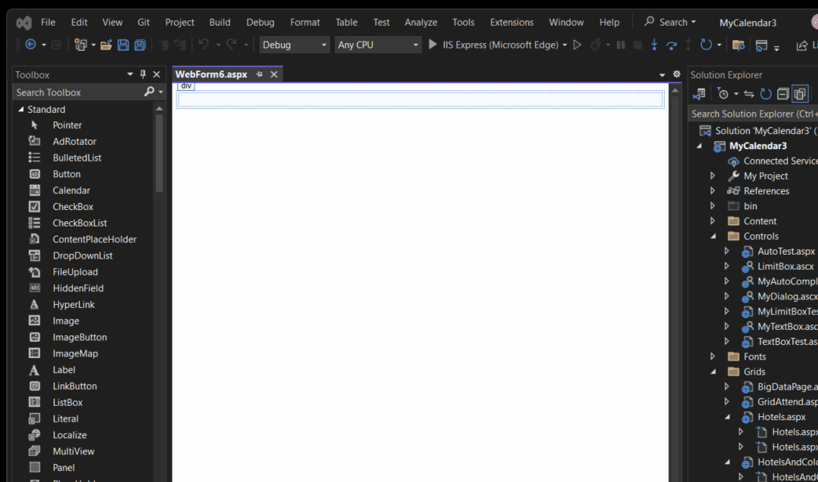This screenshot has height=482, width=818.
Task: Toggle auto-hide pin on the Toolbox panel
Action: click(x=144, y=74)
